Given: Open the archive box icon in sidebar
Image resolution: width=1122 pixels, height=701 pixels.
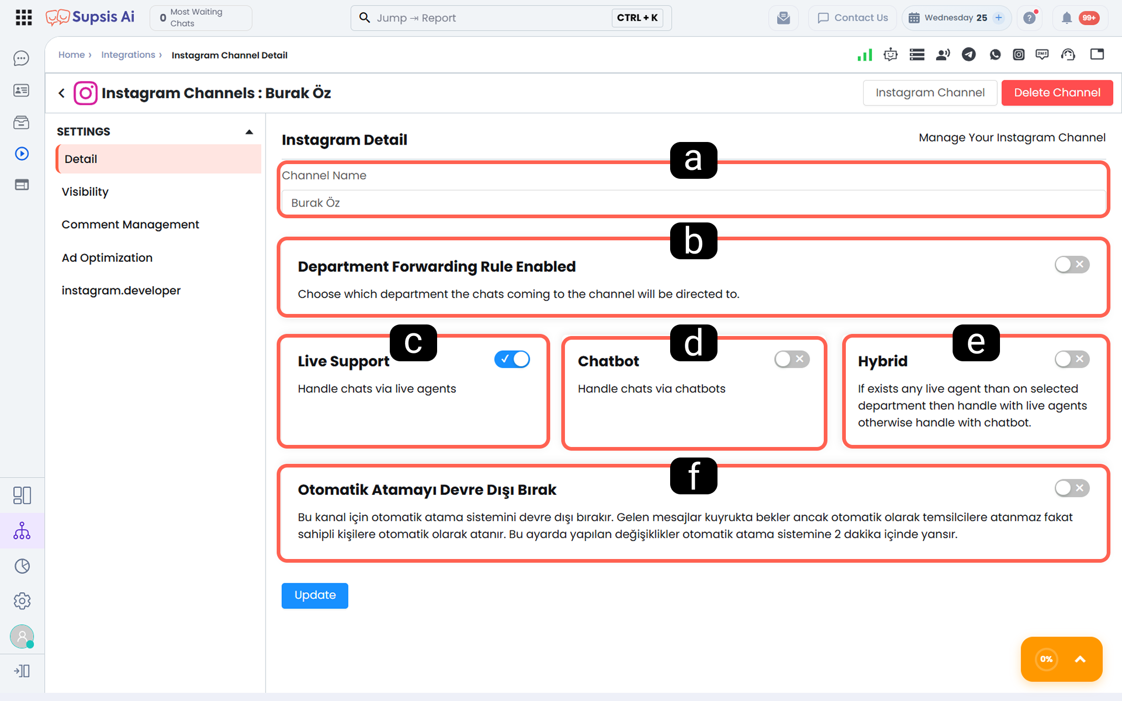Looking at the screenshot, I should 22,123.
